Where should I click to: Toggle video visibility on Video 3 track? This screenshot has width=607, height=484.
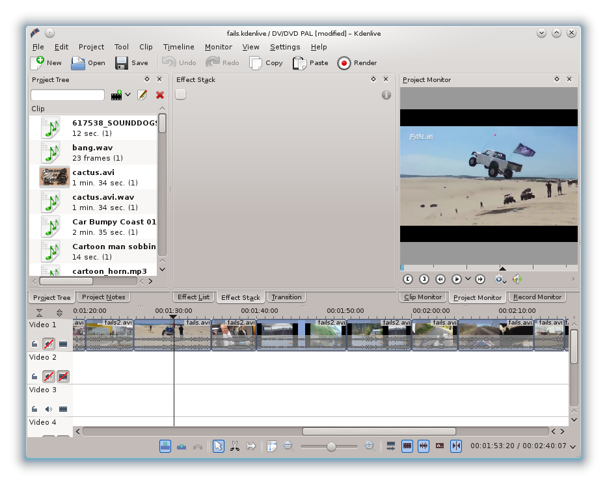(63, 409)
